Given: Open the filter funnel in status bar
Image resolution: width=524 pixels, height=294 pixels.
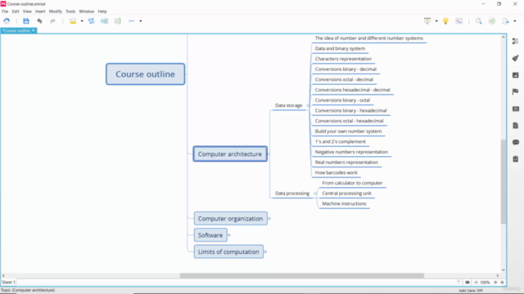Looking at the screenshot, I should coord(458,282).
